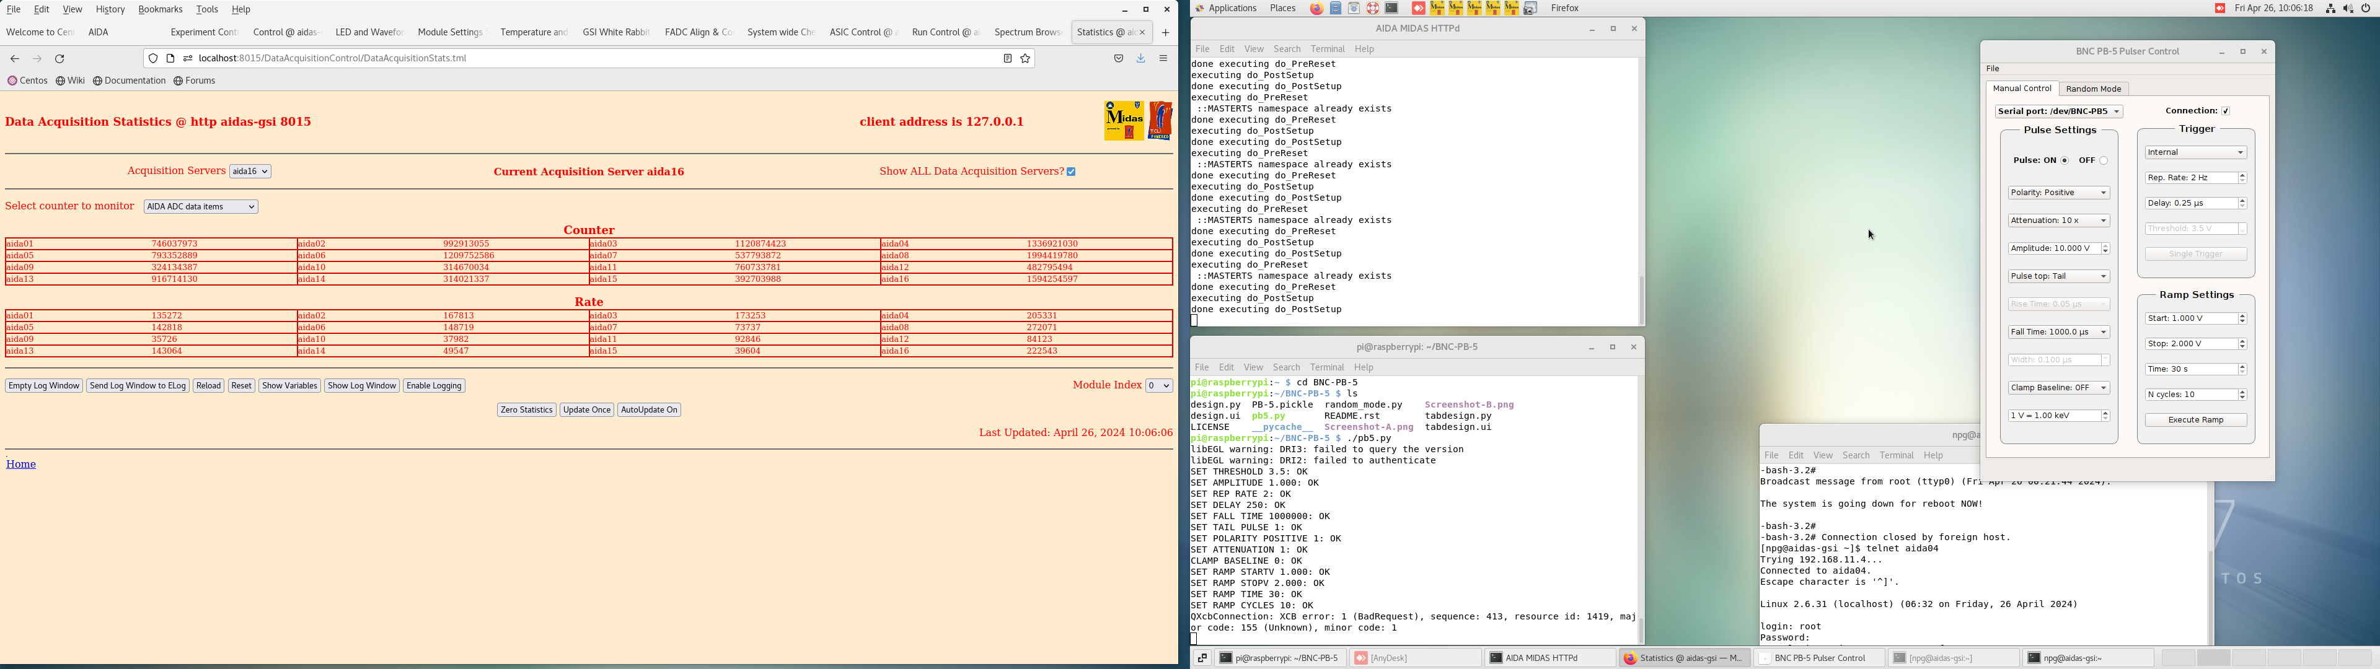The height and width of the screenshot is (669, 2380).
Task: Open Firefox hamburger application menu
Action: 1164,59
